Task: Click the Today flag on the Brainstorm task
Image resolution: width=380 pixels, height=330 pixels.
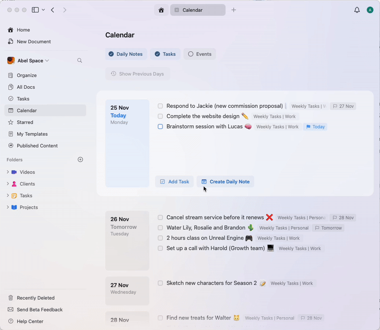Action: [x=315, y=127]
